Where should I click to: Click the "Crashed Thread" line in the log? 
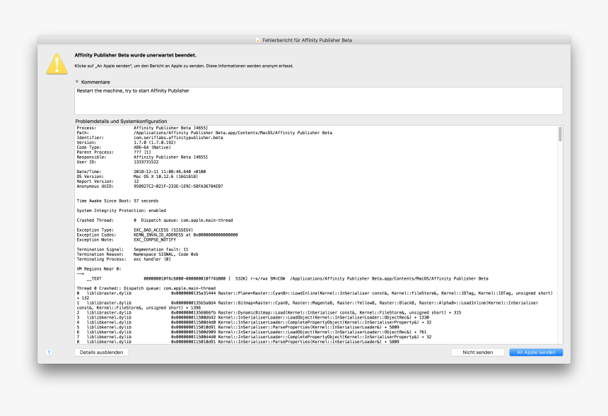coord(141,220)
